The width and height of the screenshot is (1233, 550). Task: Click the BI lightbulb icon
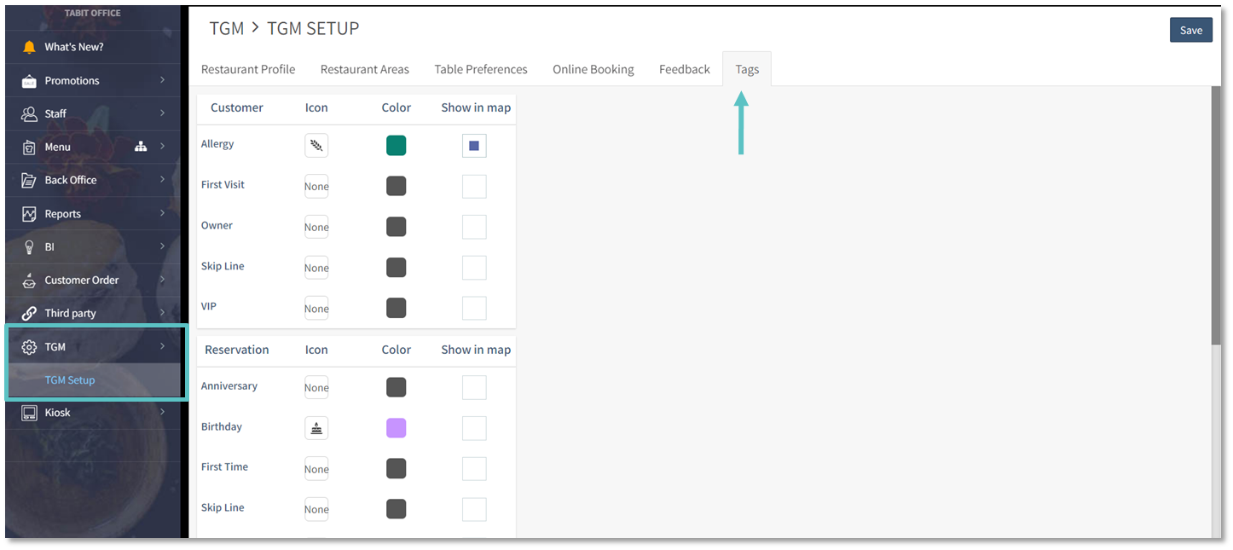[29, 246]
